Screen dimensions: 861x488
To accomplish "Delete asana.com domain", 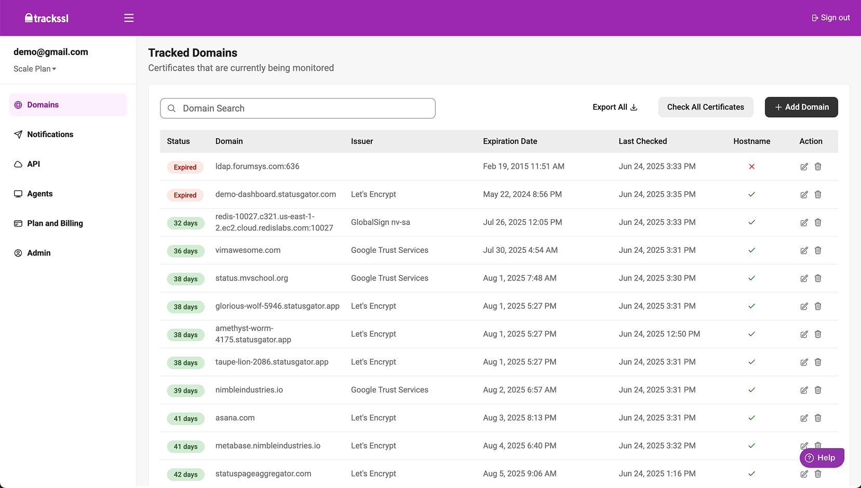I will coord(818,418).
